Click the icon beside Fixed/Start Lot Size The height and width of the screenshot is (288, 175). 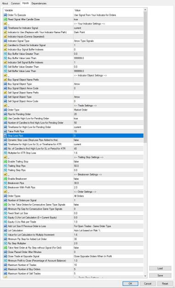(x=6, y=213)
